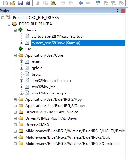Image resolution: width=128 pixels, height=159 pixels.
Task: Collapse the POBO_BLE_PRUEBA target node
Action: point(9,24)
